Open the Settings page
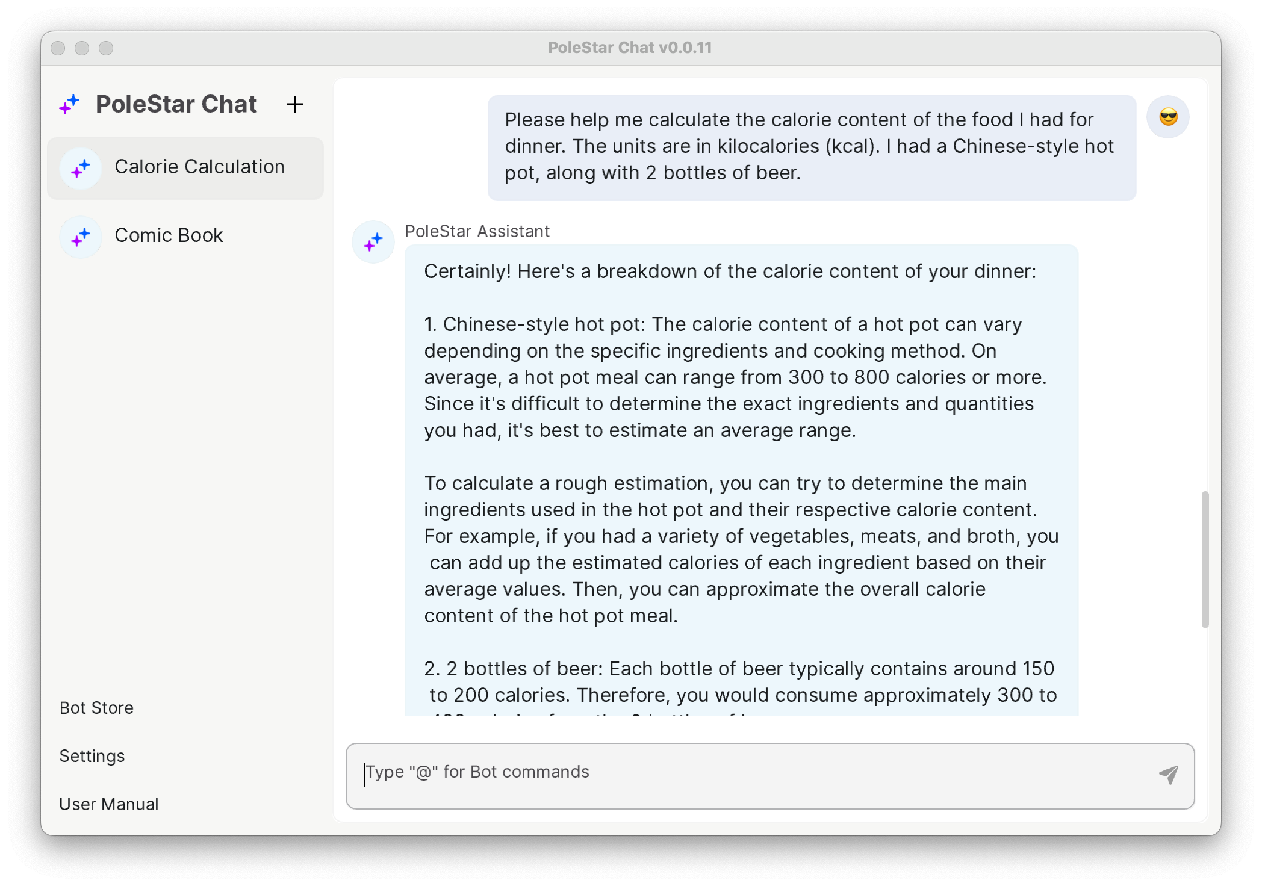 pyautogui.click(x=92, y=756)
